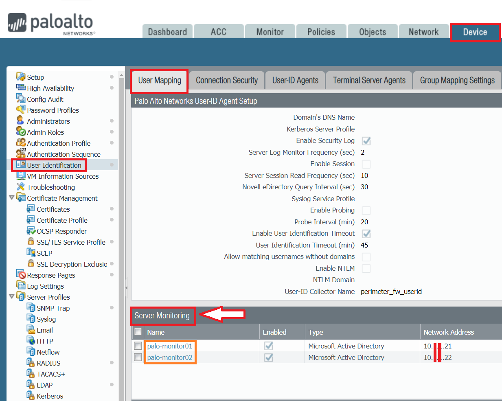Open the Network tab

[x=424, y=32]
